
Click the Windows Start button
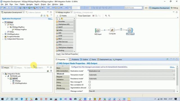[x=2, y=99]
